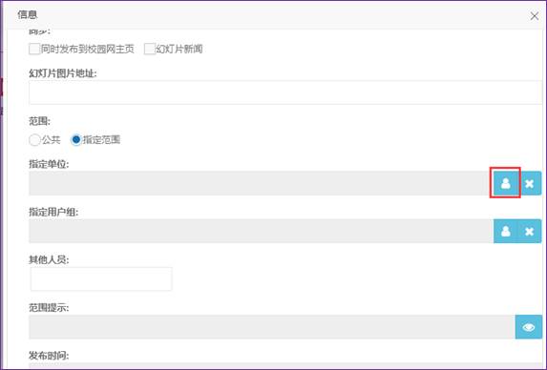547x370 pixels.
Task: Click the eye icon next to 范围提示
Action: click(529, 327)
